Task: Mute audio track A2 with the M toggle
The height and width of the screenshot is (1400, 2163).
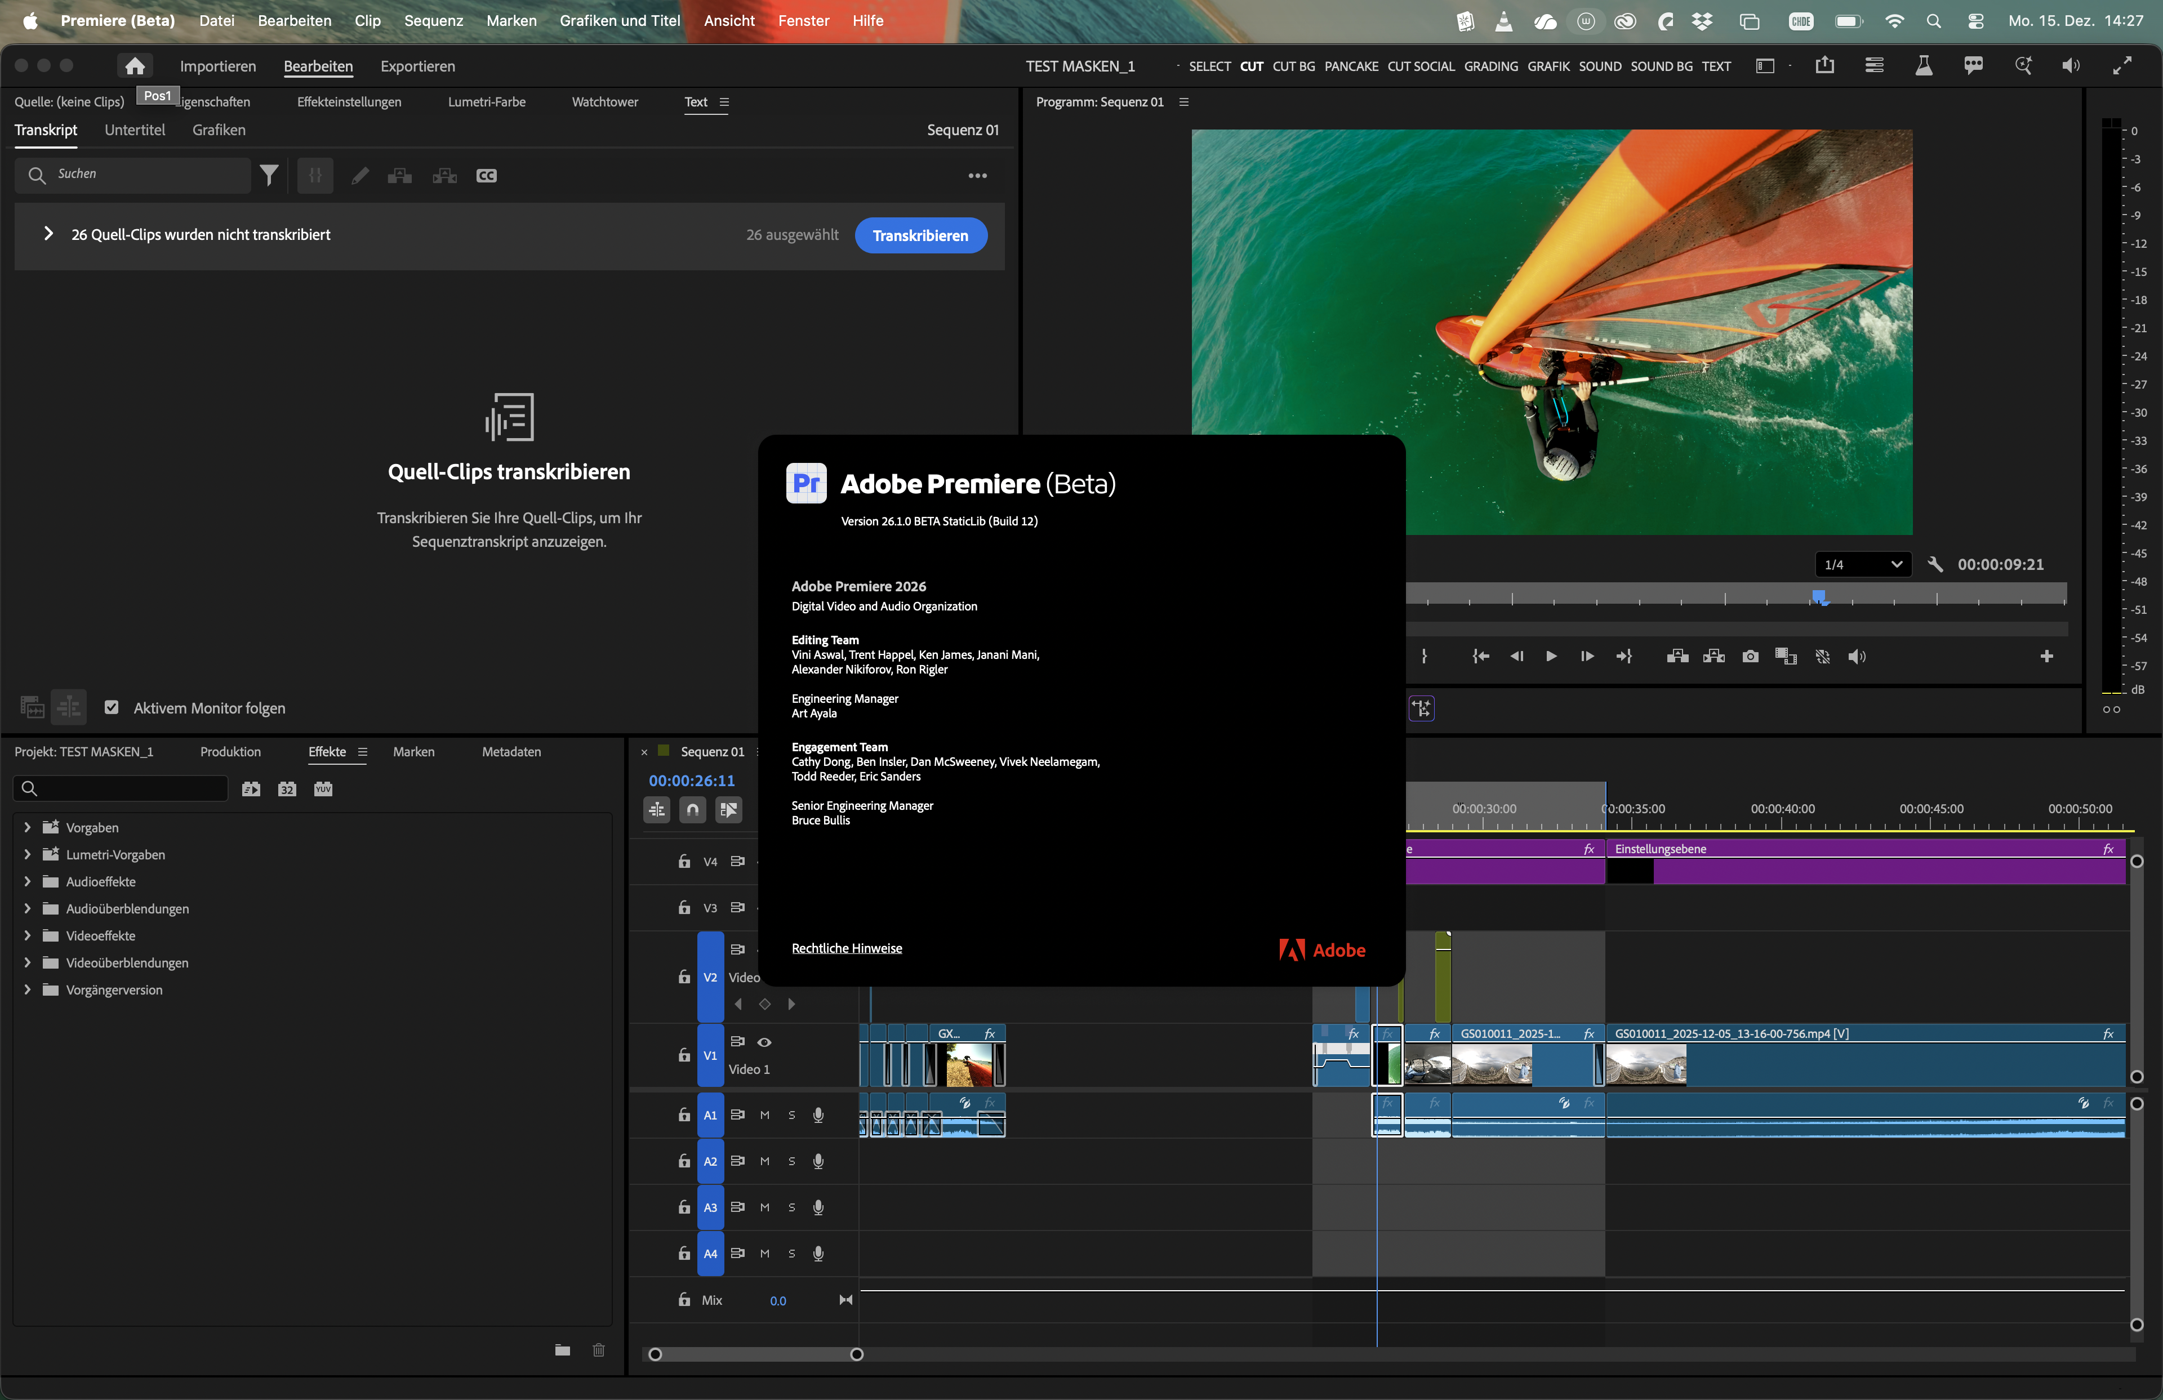Action: (764, 1161)
